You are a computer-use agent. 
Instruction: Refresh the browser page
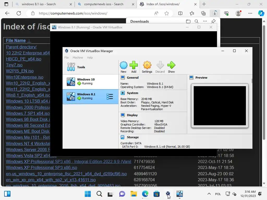point(19,13)
